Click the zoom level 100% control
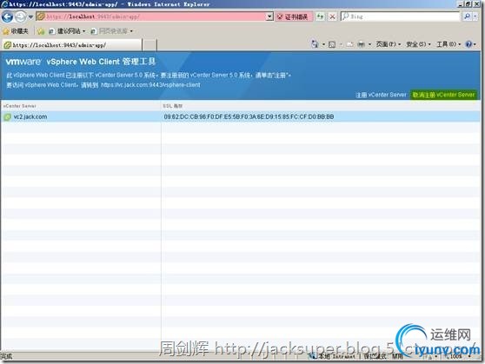The height and width of the screenshot is (364, 485). point(457,356)
